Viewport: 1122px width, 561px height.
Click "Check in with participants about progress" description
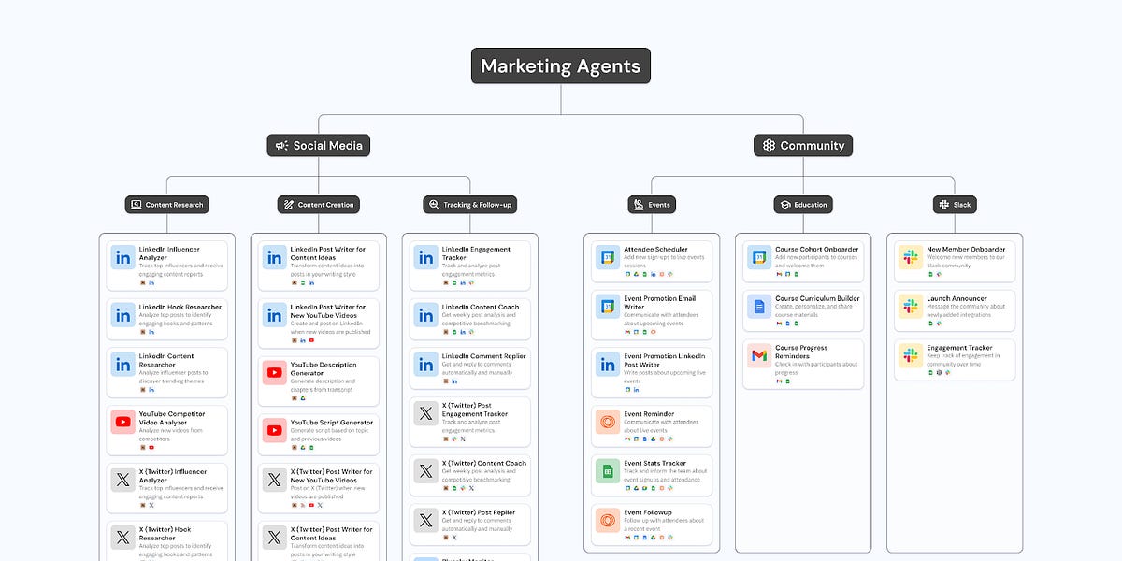coord(816,369)
